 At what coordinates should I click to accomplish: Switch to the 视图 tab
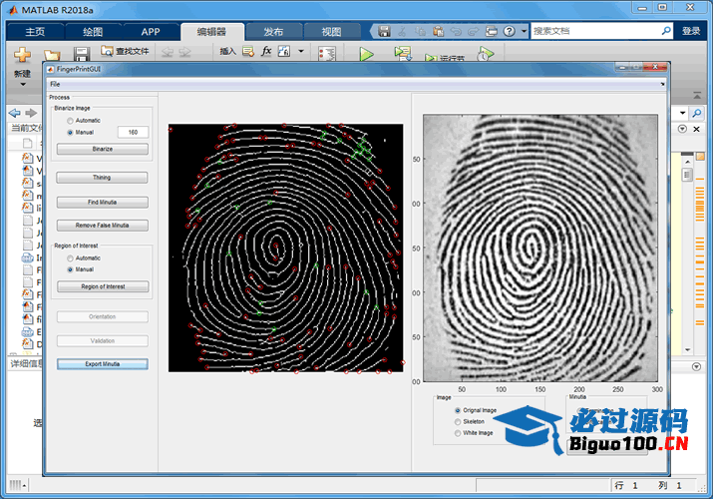click(331, 31)
